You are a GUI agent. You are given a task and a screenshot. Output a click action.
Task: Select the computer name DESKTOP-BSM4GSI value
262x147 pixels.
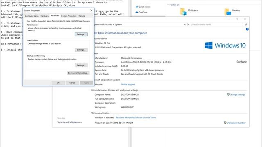coord(130,95)
